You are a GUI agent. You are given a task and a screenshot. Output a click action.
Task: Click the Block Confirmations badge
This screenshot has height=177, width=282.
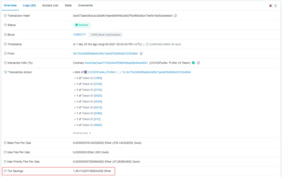tap(106, 35)
